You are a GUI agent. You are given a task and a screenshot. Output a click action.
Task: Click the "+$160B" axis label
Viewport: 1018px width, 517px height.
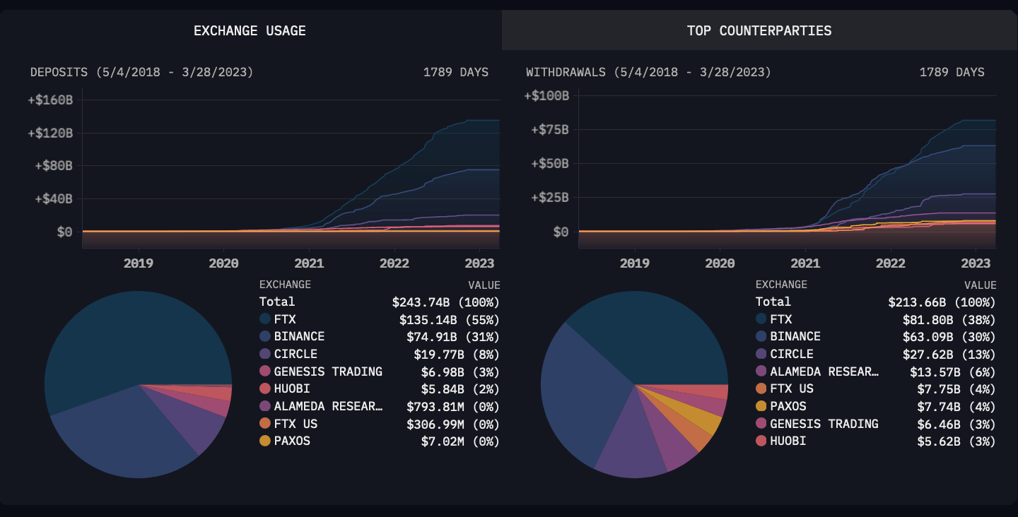50,100
